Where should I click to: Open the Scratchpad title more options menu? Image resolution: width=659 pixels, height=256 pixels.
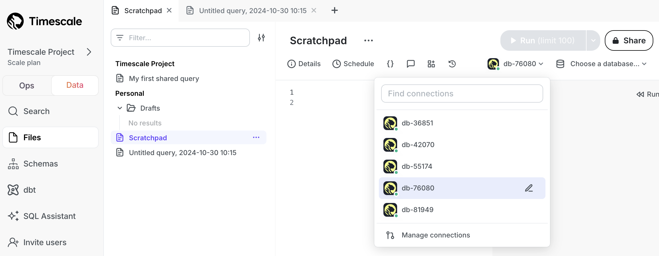368,40
